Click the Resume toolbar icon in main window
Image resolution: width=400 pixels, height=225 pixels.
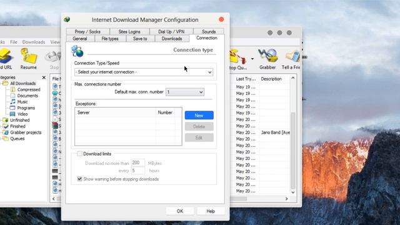point(29,56)
